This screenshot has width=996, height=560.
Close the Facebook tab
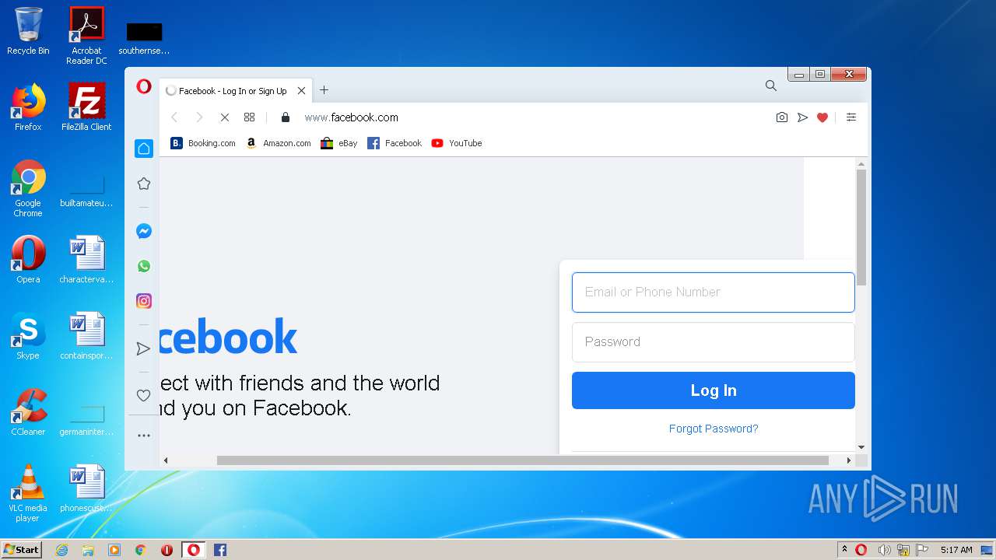301,91
